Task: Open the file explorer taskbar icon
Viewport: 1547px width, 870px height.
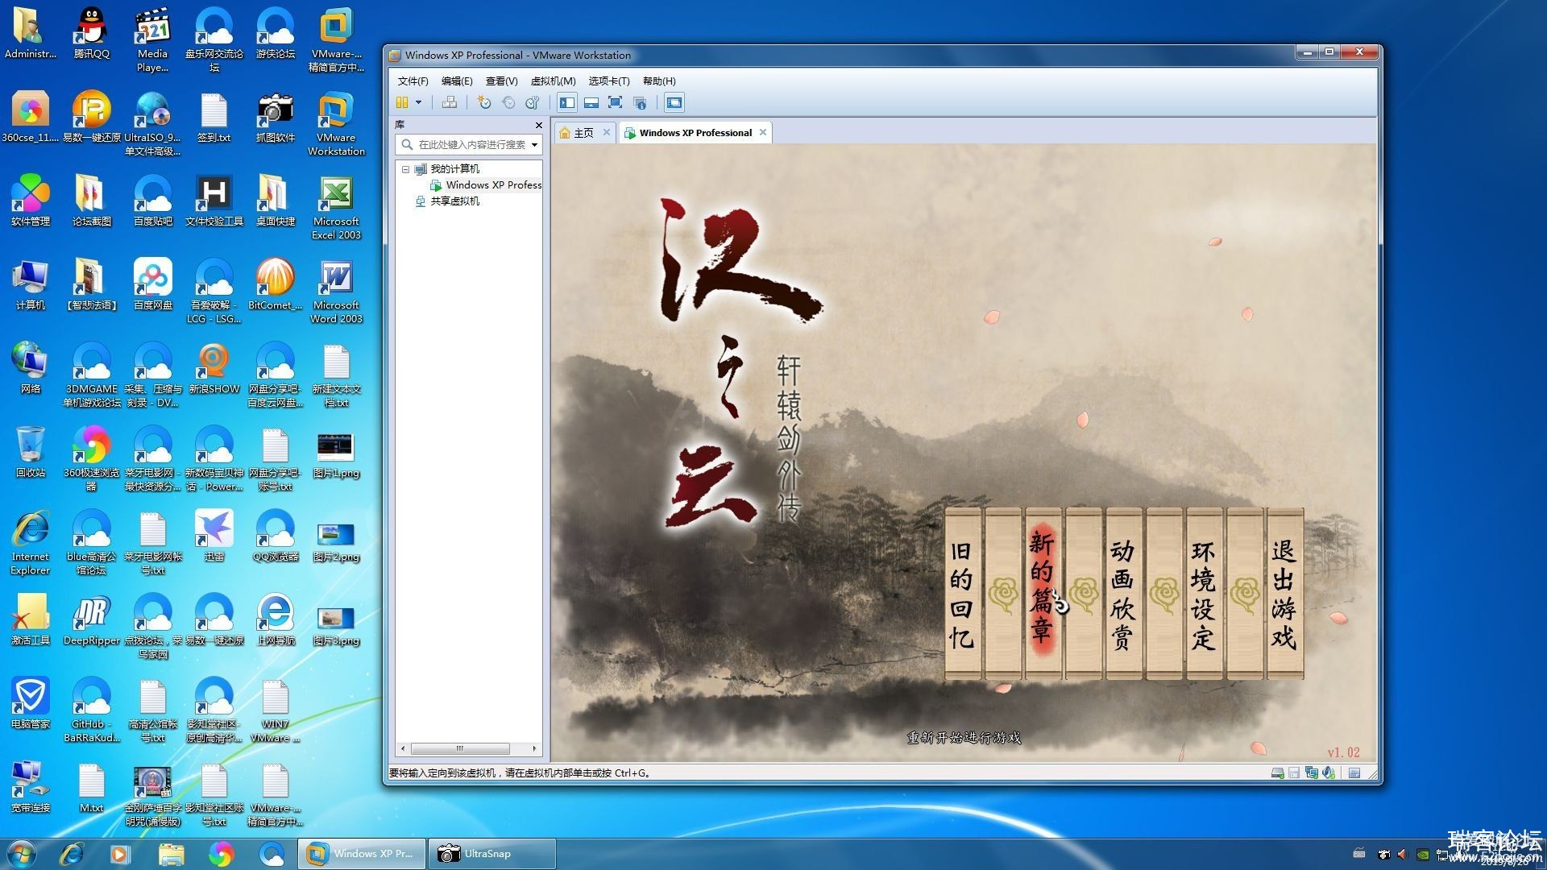Action: pos(171,854)
